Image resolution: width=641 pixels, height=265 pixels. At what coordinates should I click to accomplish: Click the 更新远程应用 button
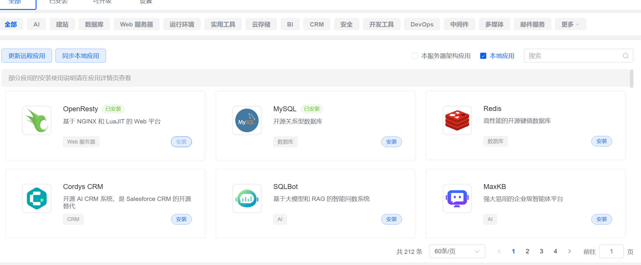click(x=27, y=56)
